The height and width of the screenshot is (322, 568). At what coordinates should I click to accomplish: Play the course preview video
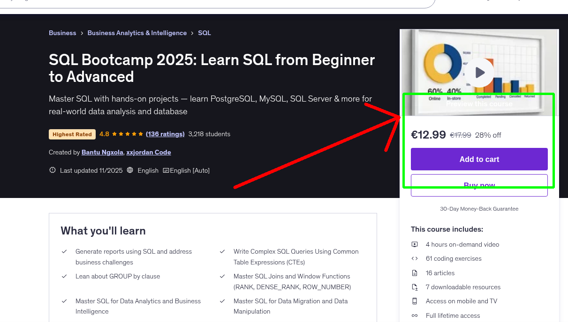479,73
